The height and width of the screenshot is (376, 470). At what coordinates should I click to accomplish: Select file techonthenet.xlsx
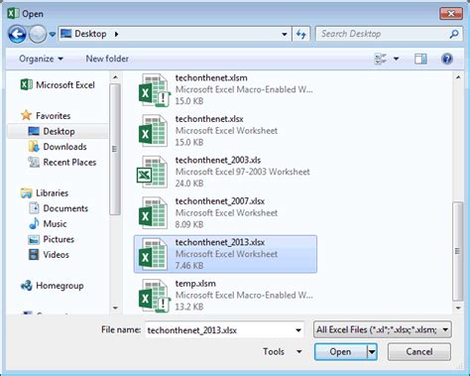pyautogui.click(x=225, y=131)
